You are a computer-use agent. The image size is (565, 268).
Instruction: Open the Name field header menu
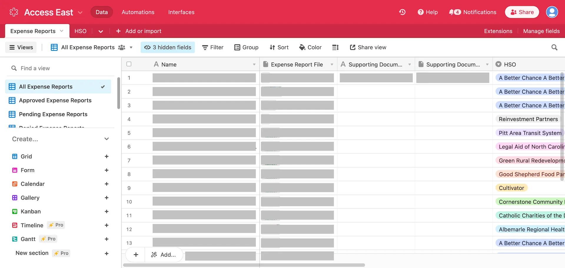pyautogui.click(x=254, y=64)
